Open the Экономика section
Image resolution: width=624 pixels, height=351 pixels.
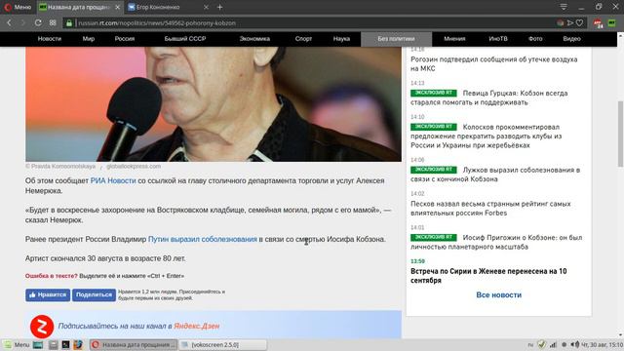254,39
